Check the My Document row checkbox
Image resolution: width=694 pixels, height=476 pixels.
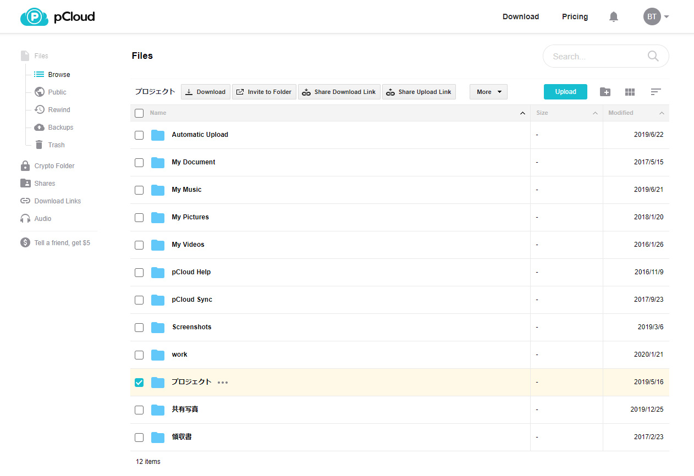pos(139,163)
